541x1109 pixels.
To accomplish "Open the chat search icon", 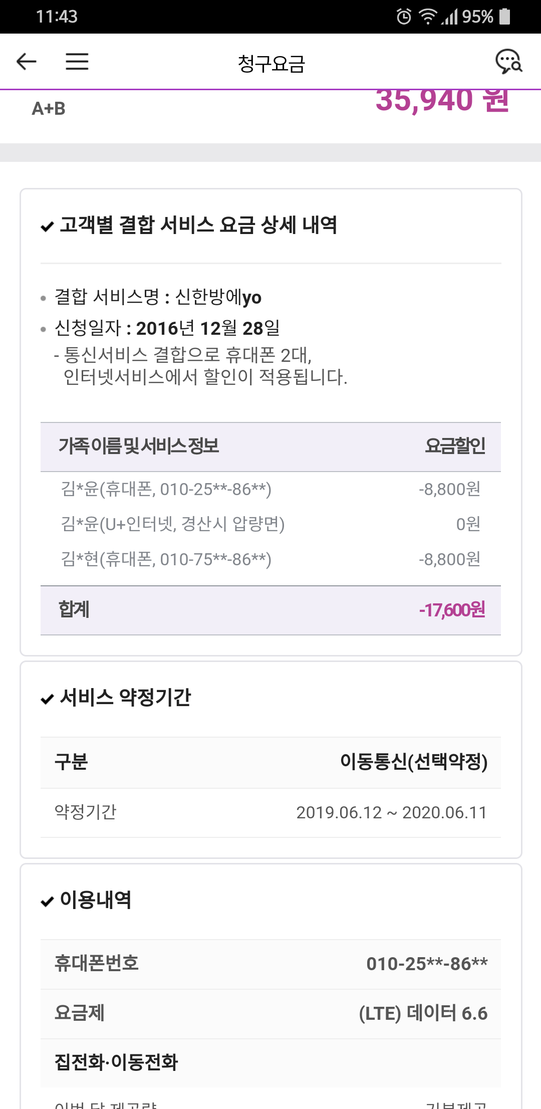I will pos(508,62).
